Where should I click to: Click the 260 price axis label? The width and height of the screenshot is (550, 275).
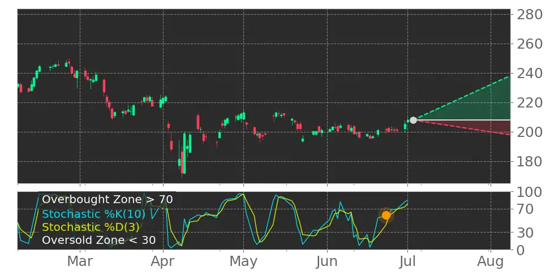click(x=528, y=44)
